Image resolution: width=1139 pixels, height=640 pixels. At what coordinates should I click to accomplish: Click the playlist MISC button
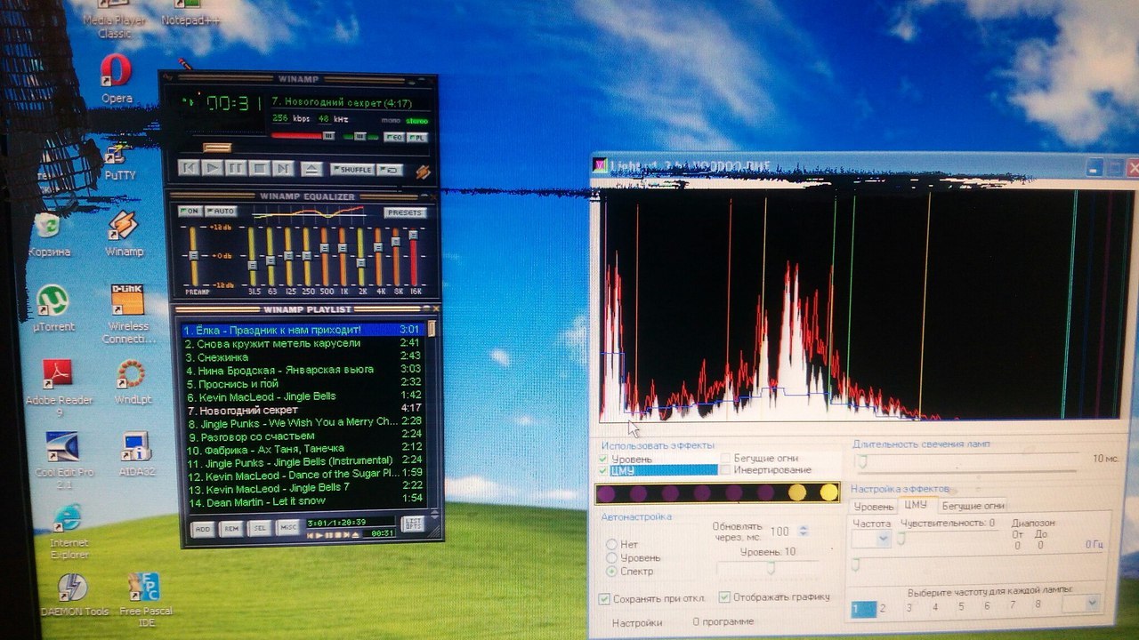pos(287,528)
